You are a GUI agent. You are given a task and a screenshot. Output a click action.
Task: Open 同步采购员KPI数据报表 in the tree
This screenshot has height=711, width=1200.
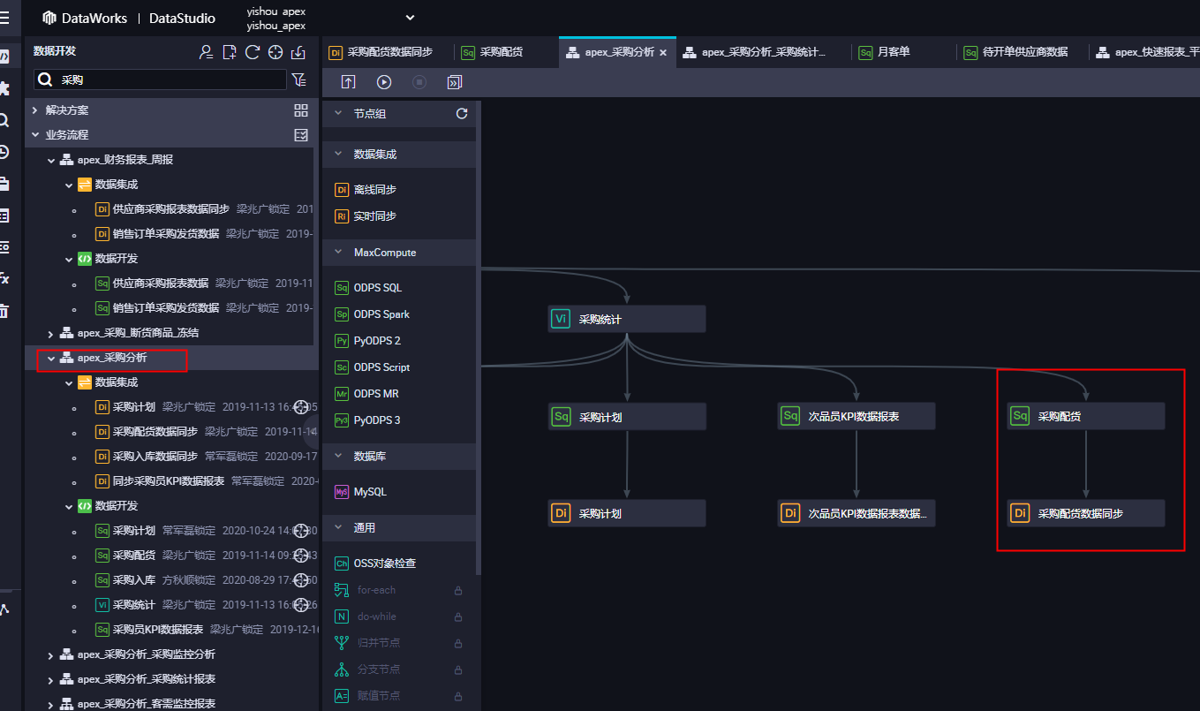pos(169,481)
